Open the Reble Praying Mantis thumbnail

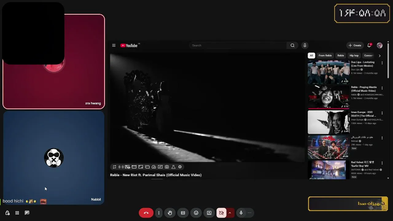pyautogui.click(x=329, y=97)
